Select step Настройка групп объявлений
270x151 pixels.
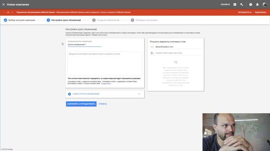coord(64,20)
